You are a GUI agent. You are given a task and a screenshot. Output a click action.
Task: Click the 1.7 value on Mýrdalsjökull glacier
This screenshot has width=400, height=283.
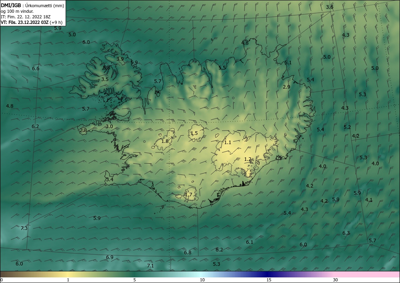tap(188, 195)
